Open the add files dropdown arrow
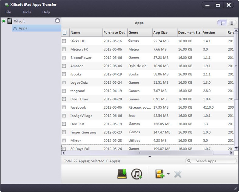Viewport: 239px width, 192px height. [x=168, y=174]
